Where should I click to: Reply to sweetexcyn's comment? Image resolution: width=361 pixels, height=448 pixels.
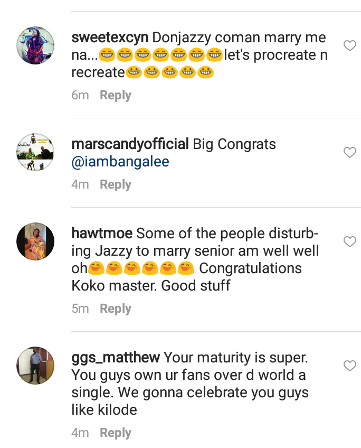[x=116, y=96]
